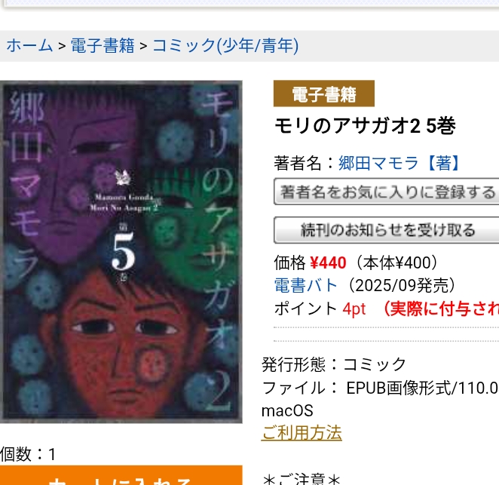Click the 個数:1 quantity label
The image size is (499, 485).
(28, 454)
